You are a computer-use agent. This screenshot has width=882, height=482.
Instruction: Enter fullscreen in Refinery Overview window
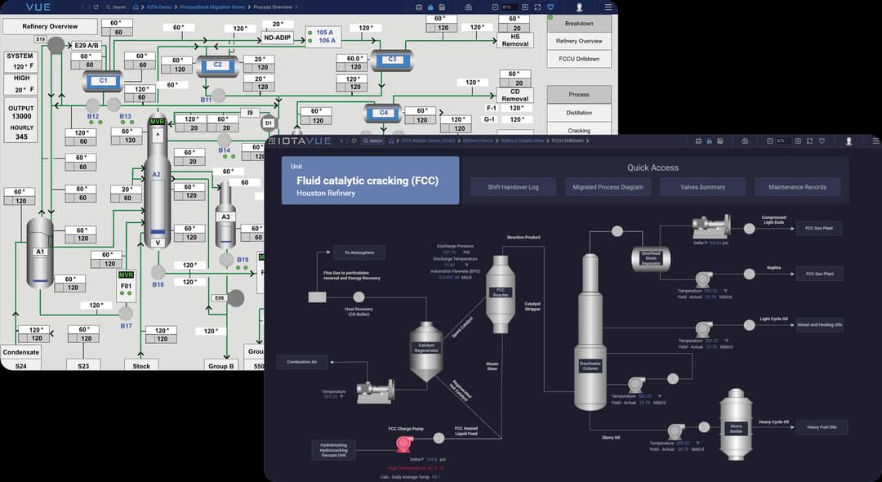click(x=537, y=7)
